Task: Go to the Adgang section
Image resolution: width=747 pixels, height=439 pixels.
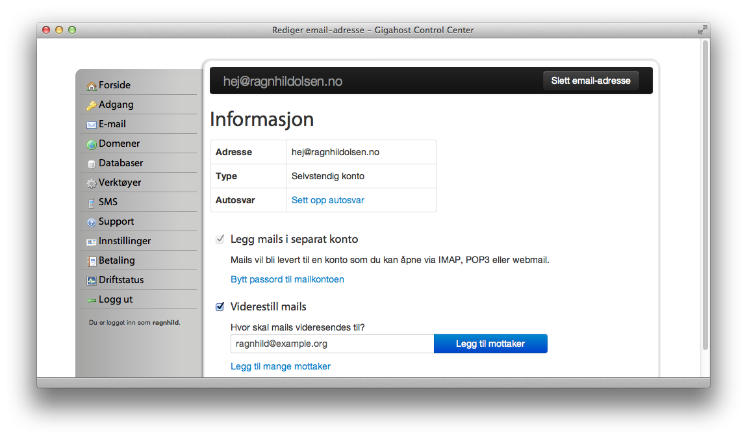Action: [116, 105]
